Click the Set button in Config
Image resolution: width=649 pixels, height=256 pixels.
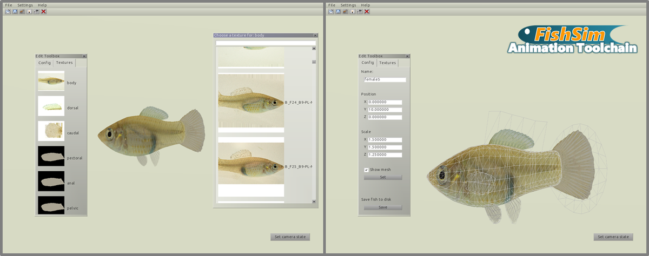pos(383,177)
